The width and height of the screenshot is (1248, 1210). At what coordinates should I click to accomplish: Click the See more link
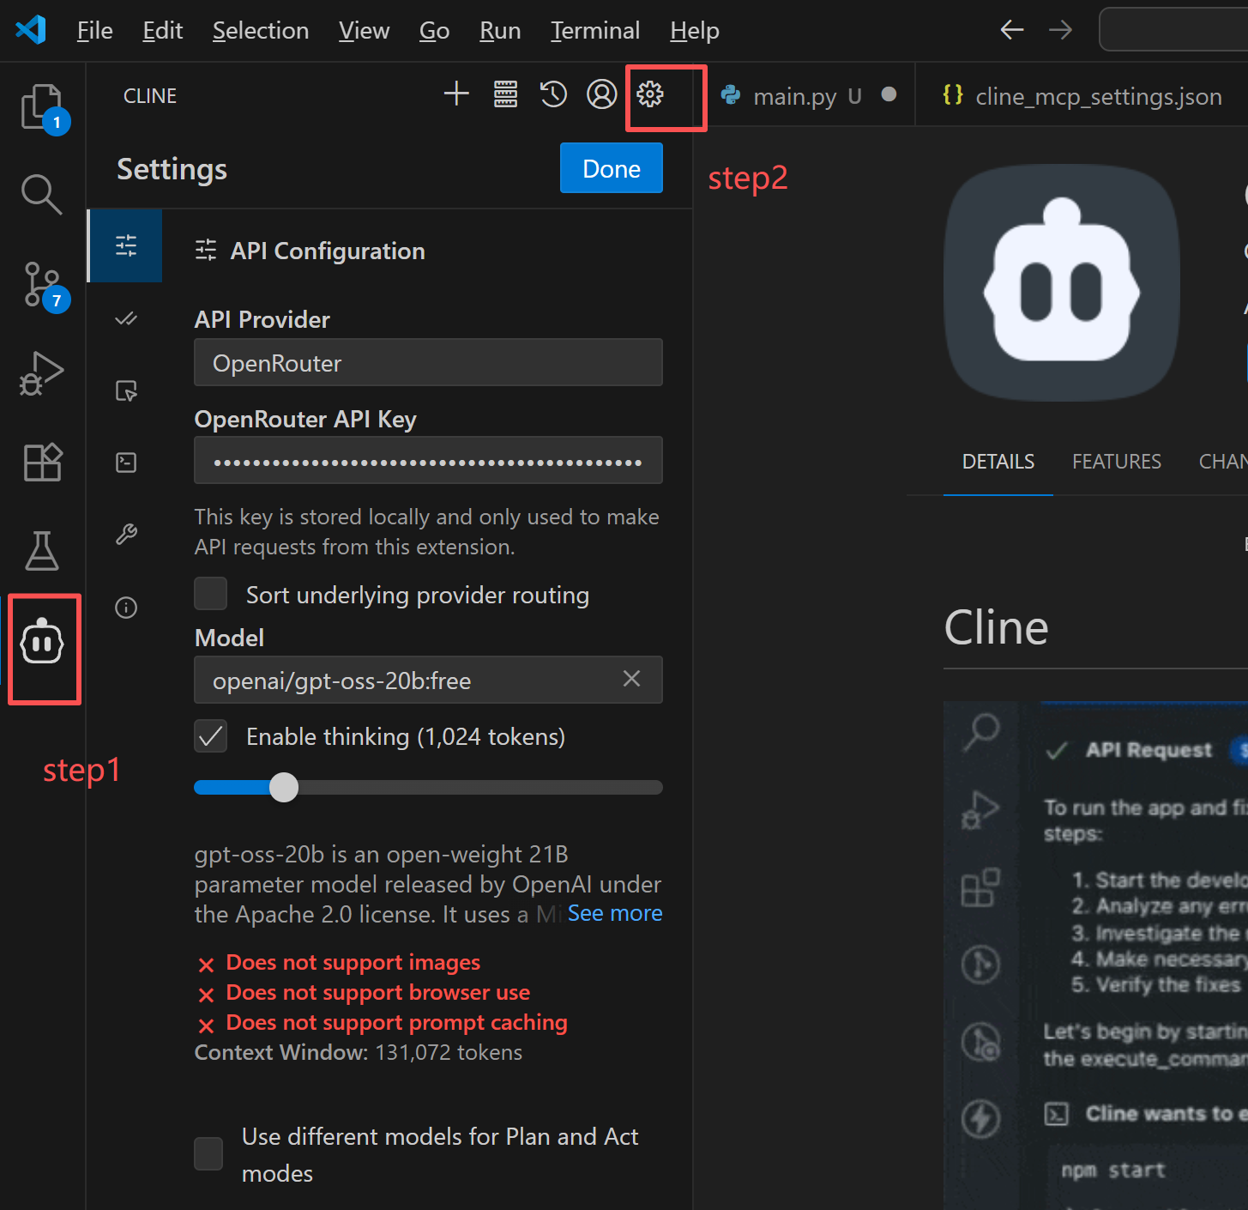click(615, 913)
